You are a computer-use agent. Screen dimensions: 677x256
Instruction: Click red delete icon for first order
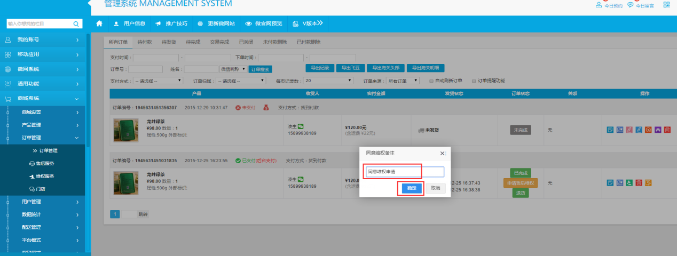point(667,130)
